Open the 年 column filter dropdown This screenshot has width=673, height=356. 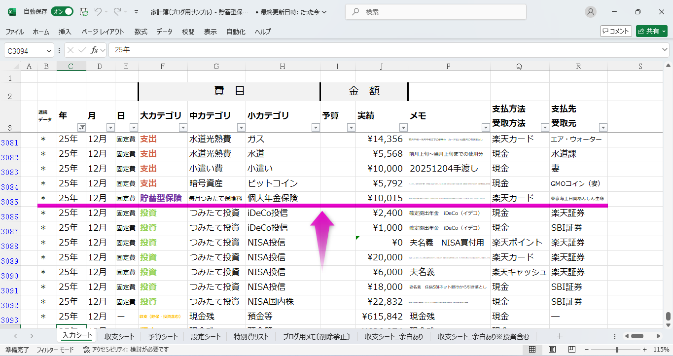(x=81, y=128)
